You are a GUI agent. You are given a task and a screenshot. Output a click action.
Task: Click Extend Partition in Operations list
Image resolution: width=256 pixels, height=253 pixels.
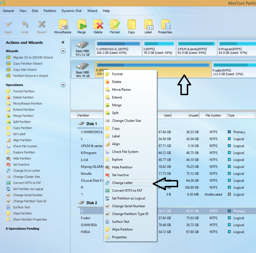[x=20, y=110]
